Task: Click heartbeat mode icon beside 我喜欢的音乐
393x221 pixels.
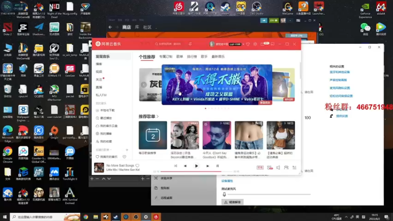Action: point(124,157)
